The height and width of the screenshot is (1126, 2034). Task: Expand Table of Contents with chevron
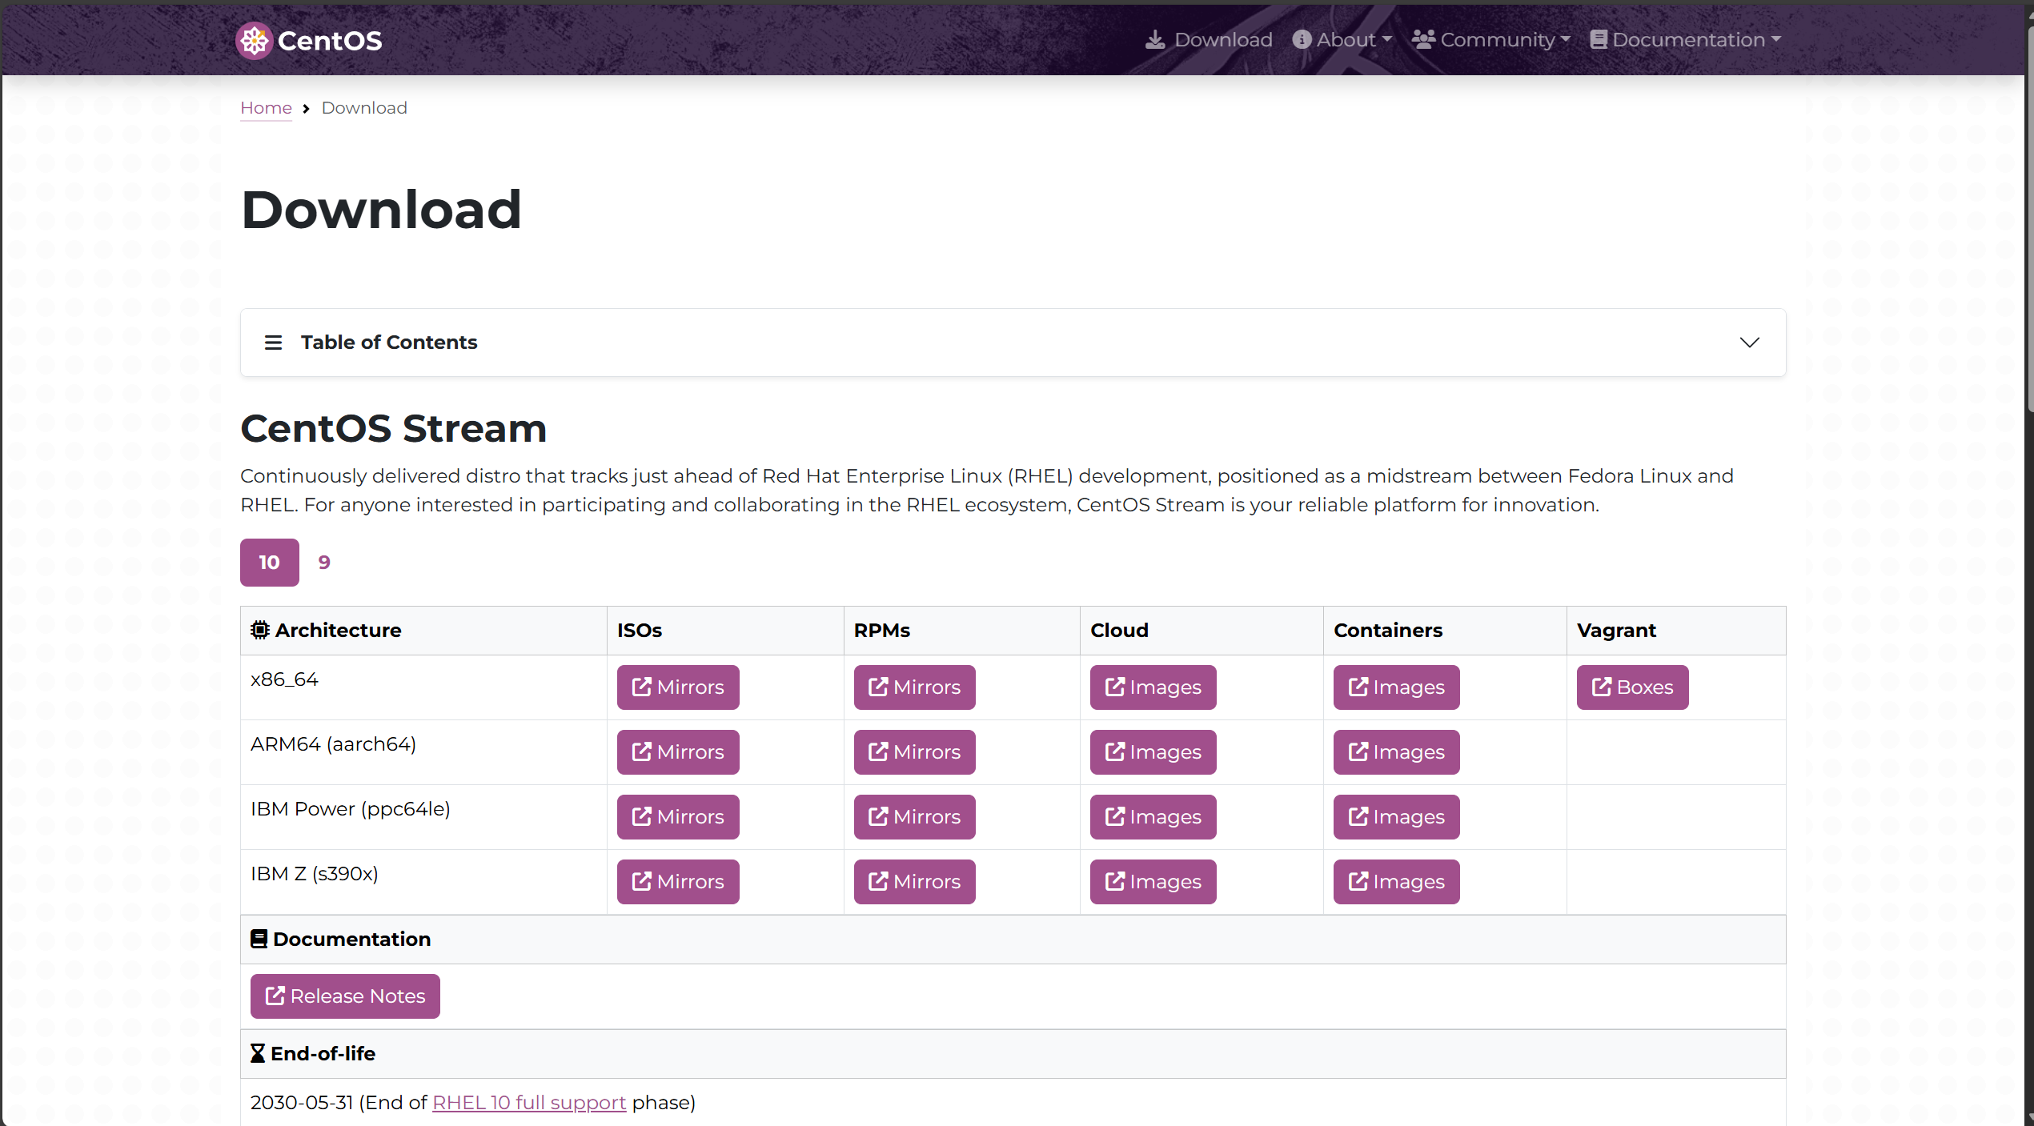1749,343
